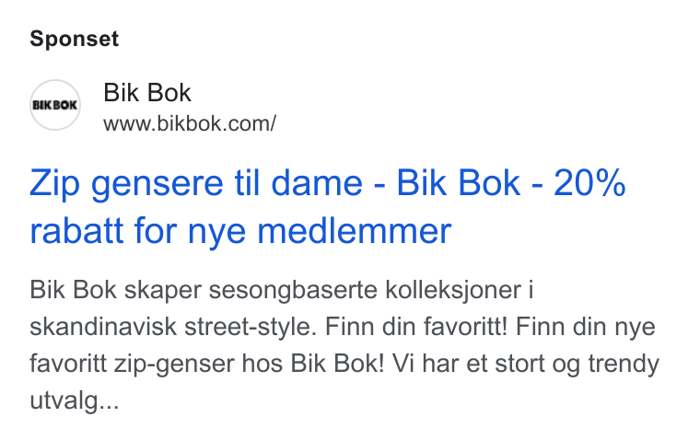Click the word 'kolleksjoner' in the description
This screenshot has height=440, width=700.
(x=453, y=291)
